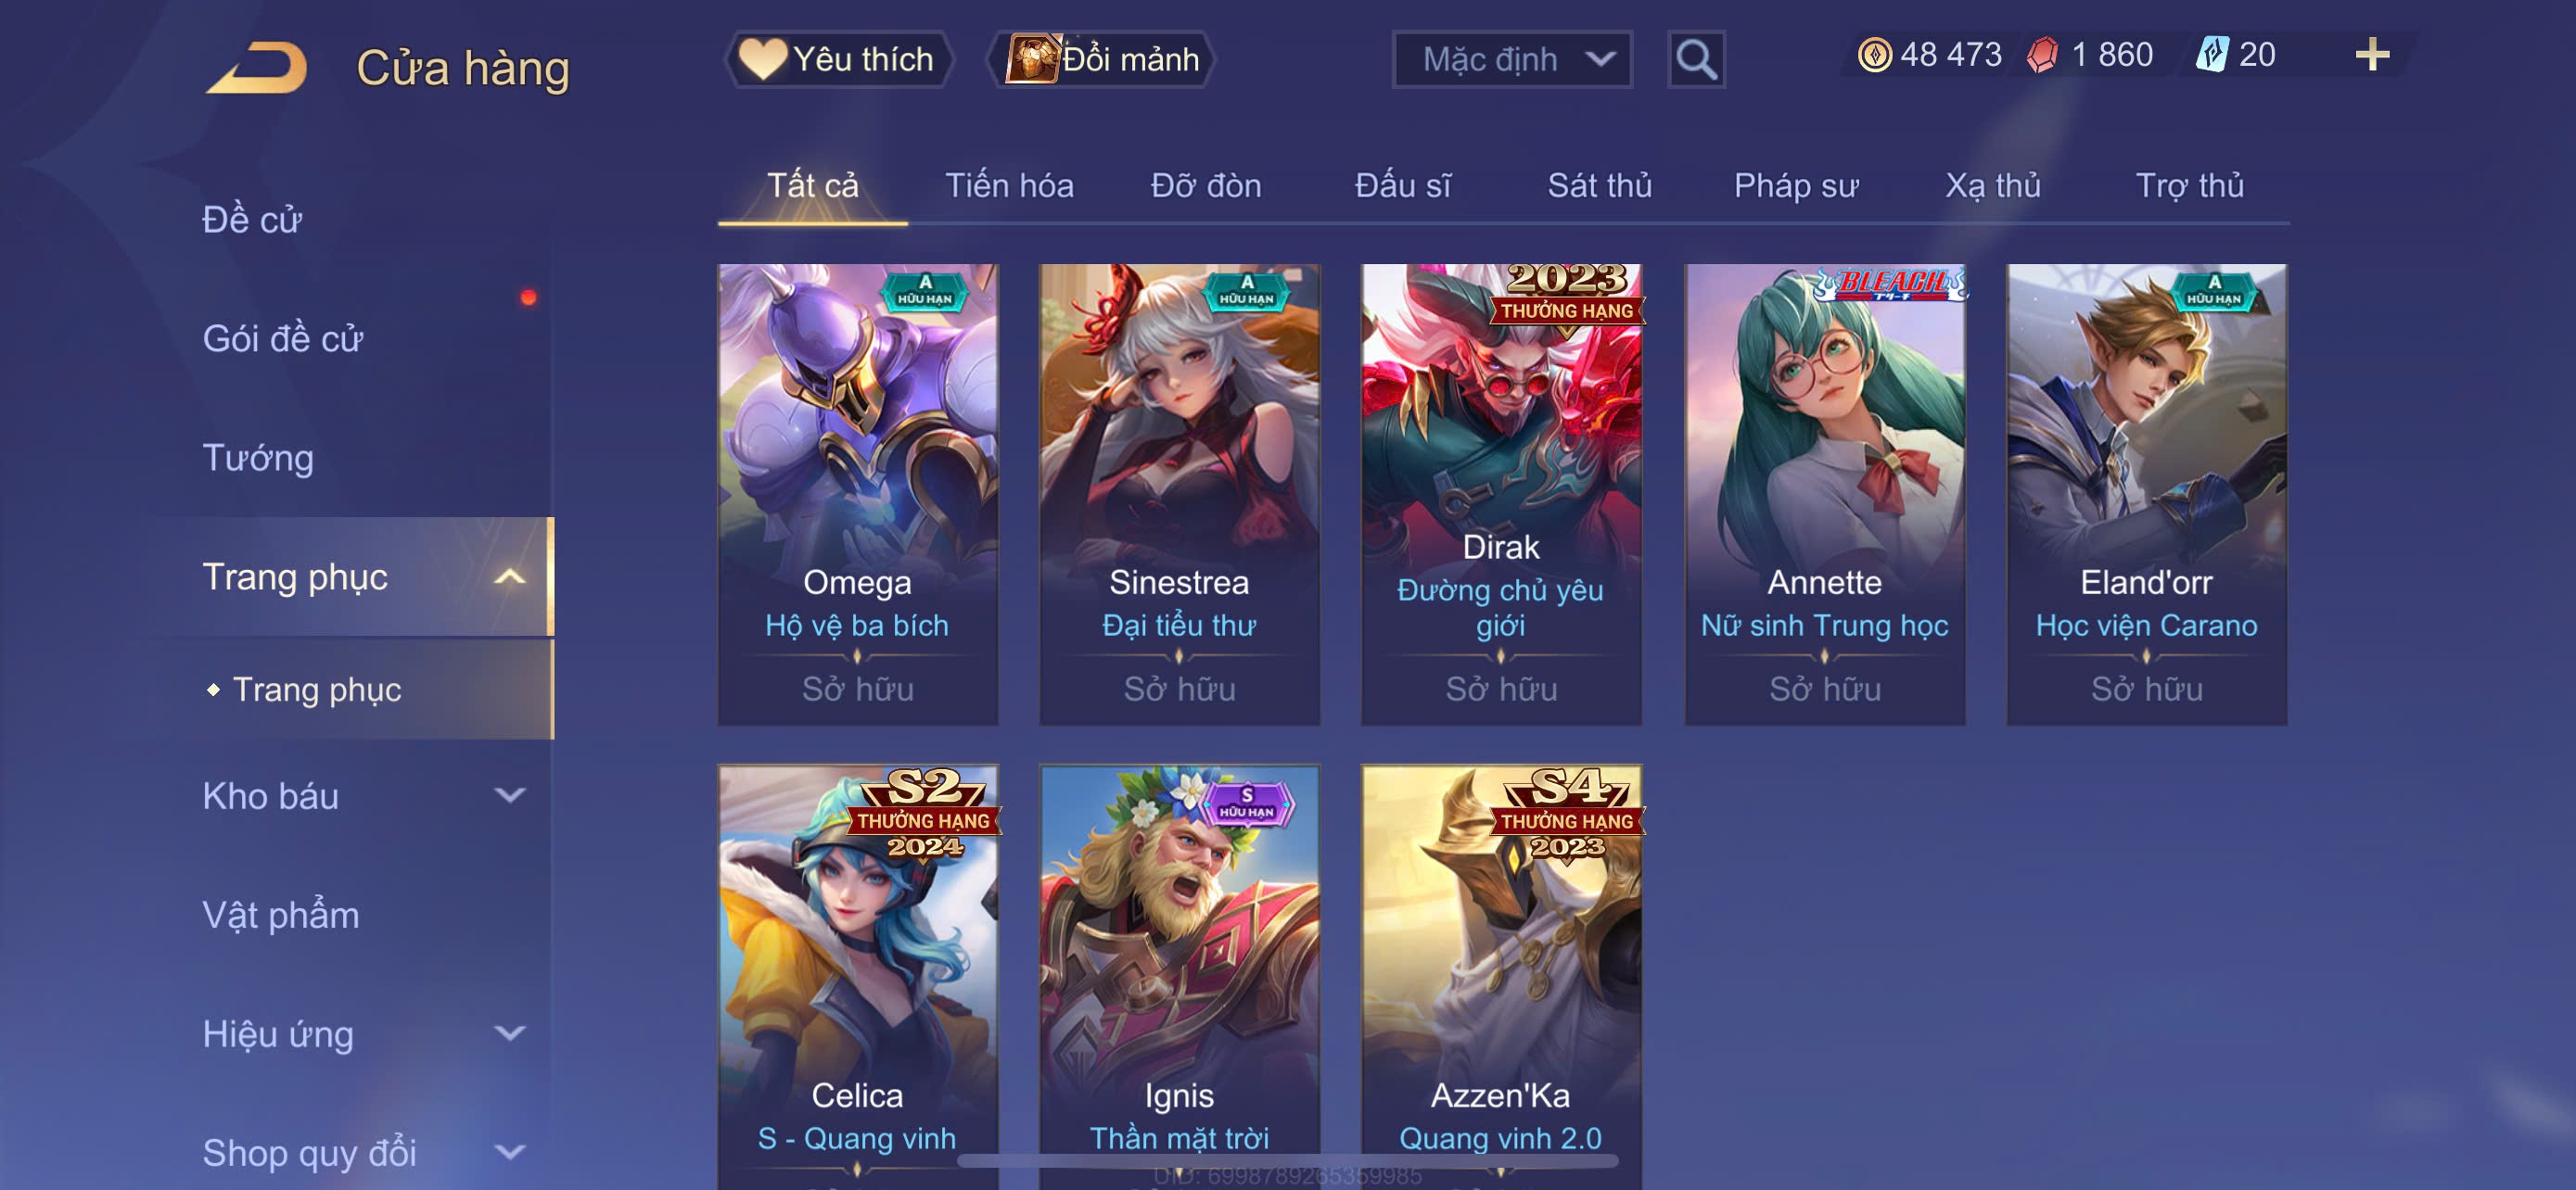Switch to the Sát thủ tab
The image size is (2576, 1190).
(x=1599, y=186)
